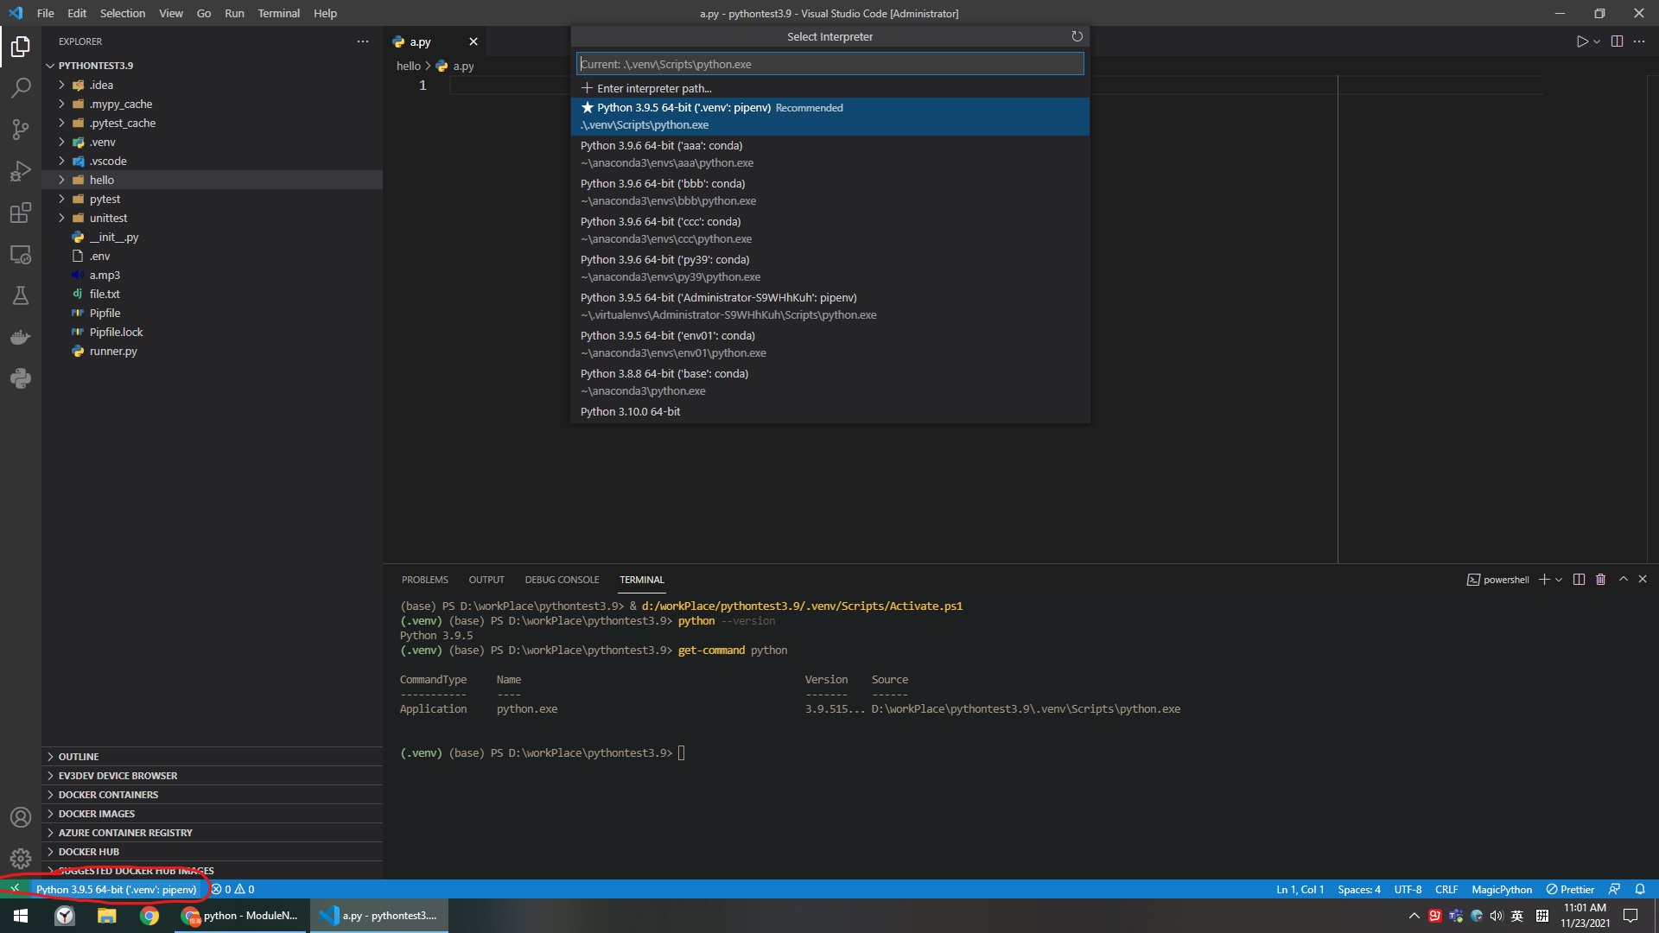Create a new terminal with plus icon
The width and height of the screenshot is (1659, 933).
click(1543, 580)
